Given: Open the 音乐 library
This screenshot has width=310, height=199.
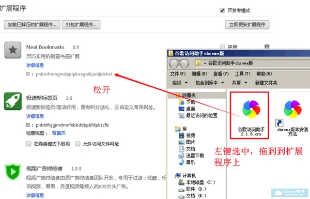Looking at the screenshot, I should click(x=187, y=162).
